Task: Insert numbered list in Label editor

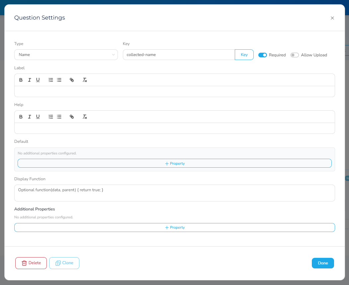Action: point(51,80)
